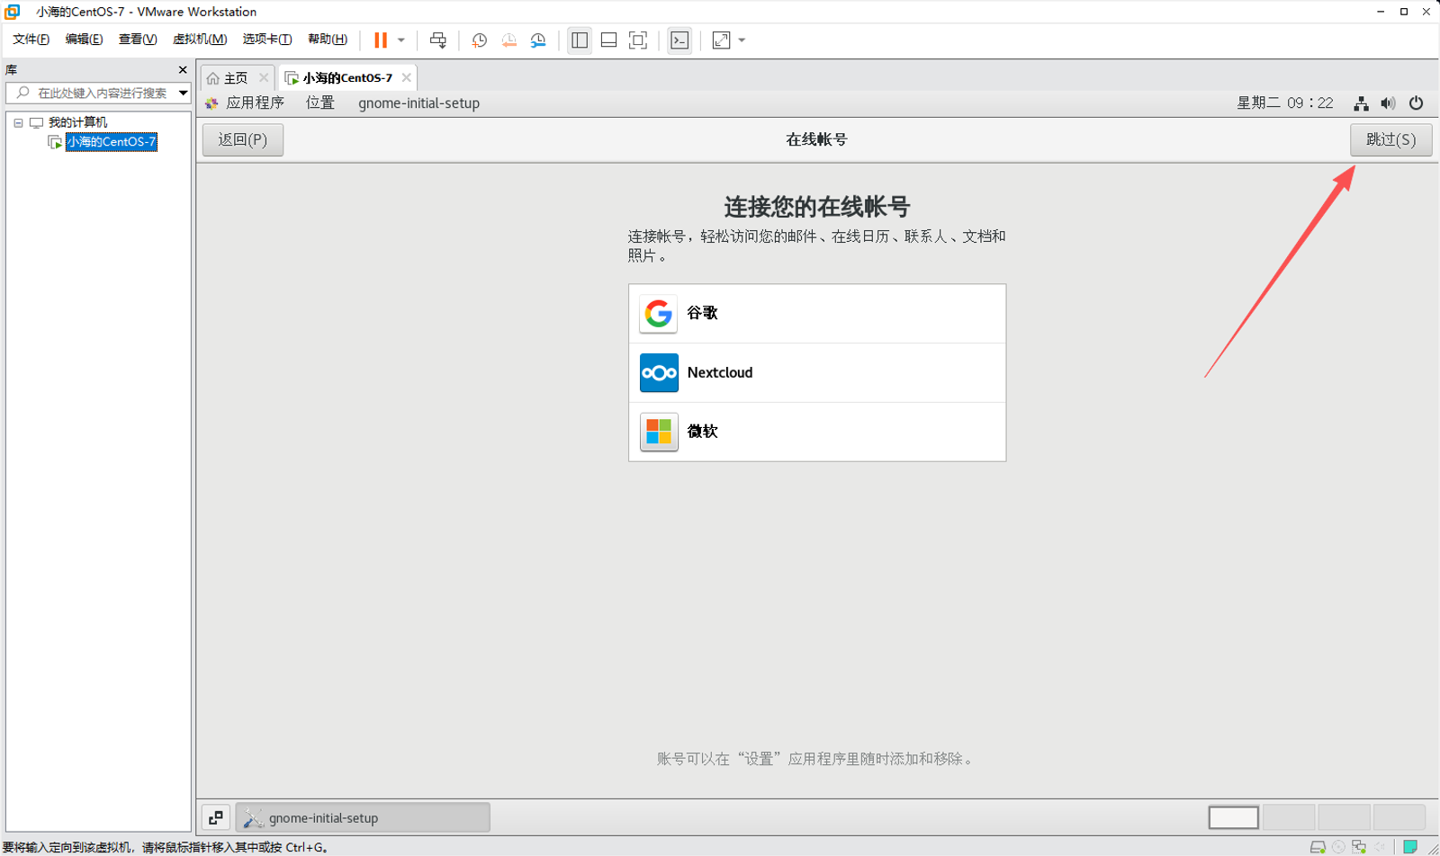
Task: Open the 应用程序 GNOME menu
Action: pos(245,103)
